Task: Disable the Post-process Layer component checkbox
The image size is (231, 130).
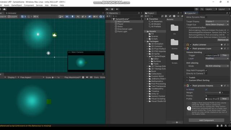Action: (191, 48)
